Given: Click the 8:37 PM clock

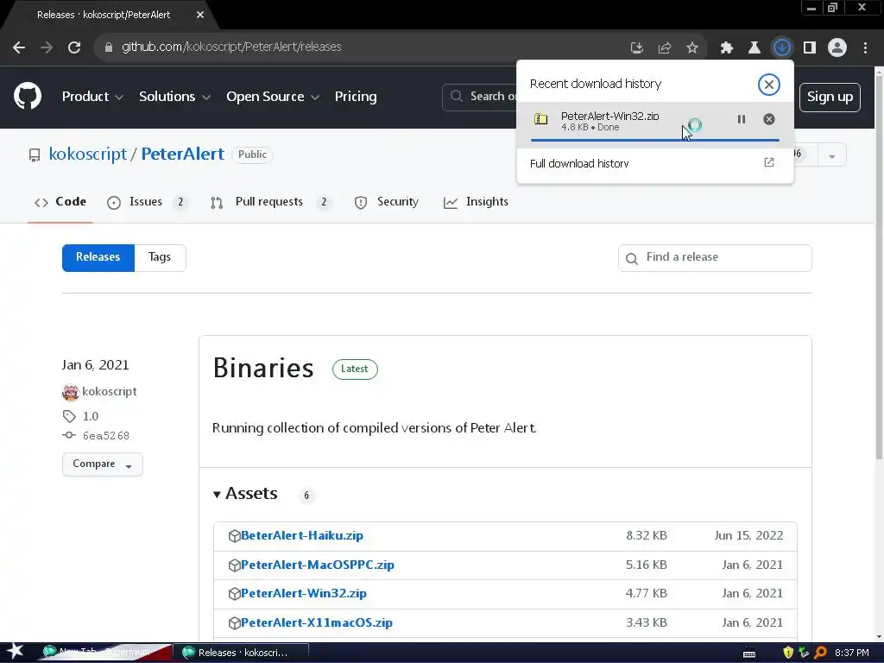Looking at the screenshot, I should coord(852,653).
